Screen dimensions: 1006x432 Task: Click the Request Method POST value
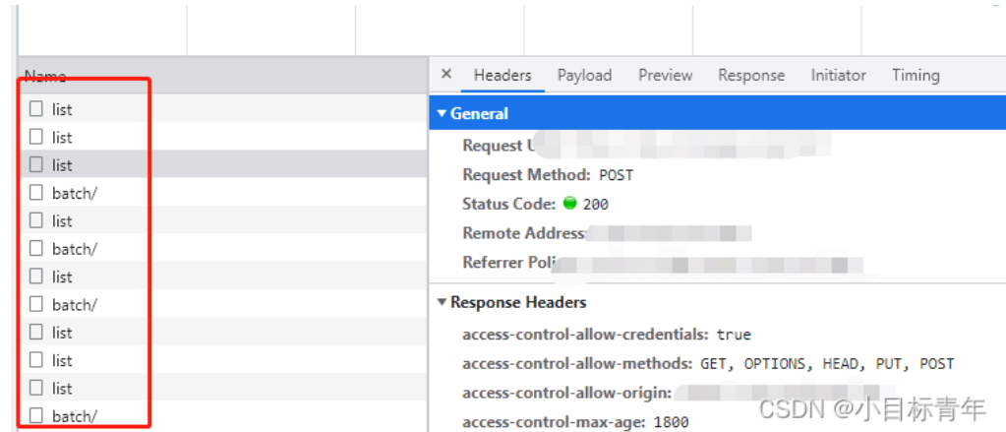point(616,174)
